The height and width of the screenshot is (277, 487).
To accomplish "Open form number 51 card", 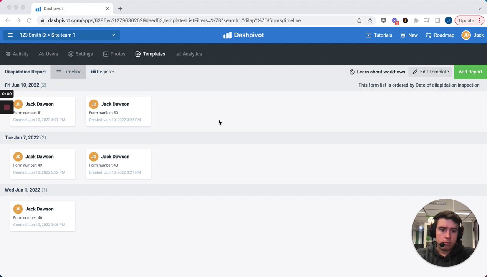I will [43, 112].
